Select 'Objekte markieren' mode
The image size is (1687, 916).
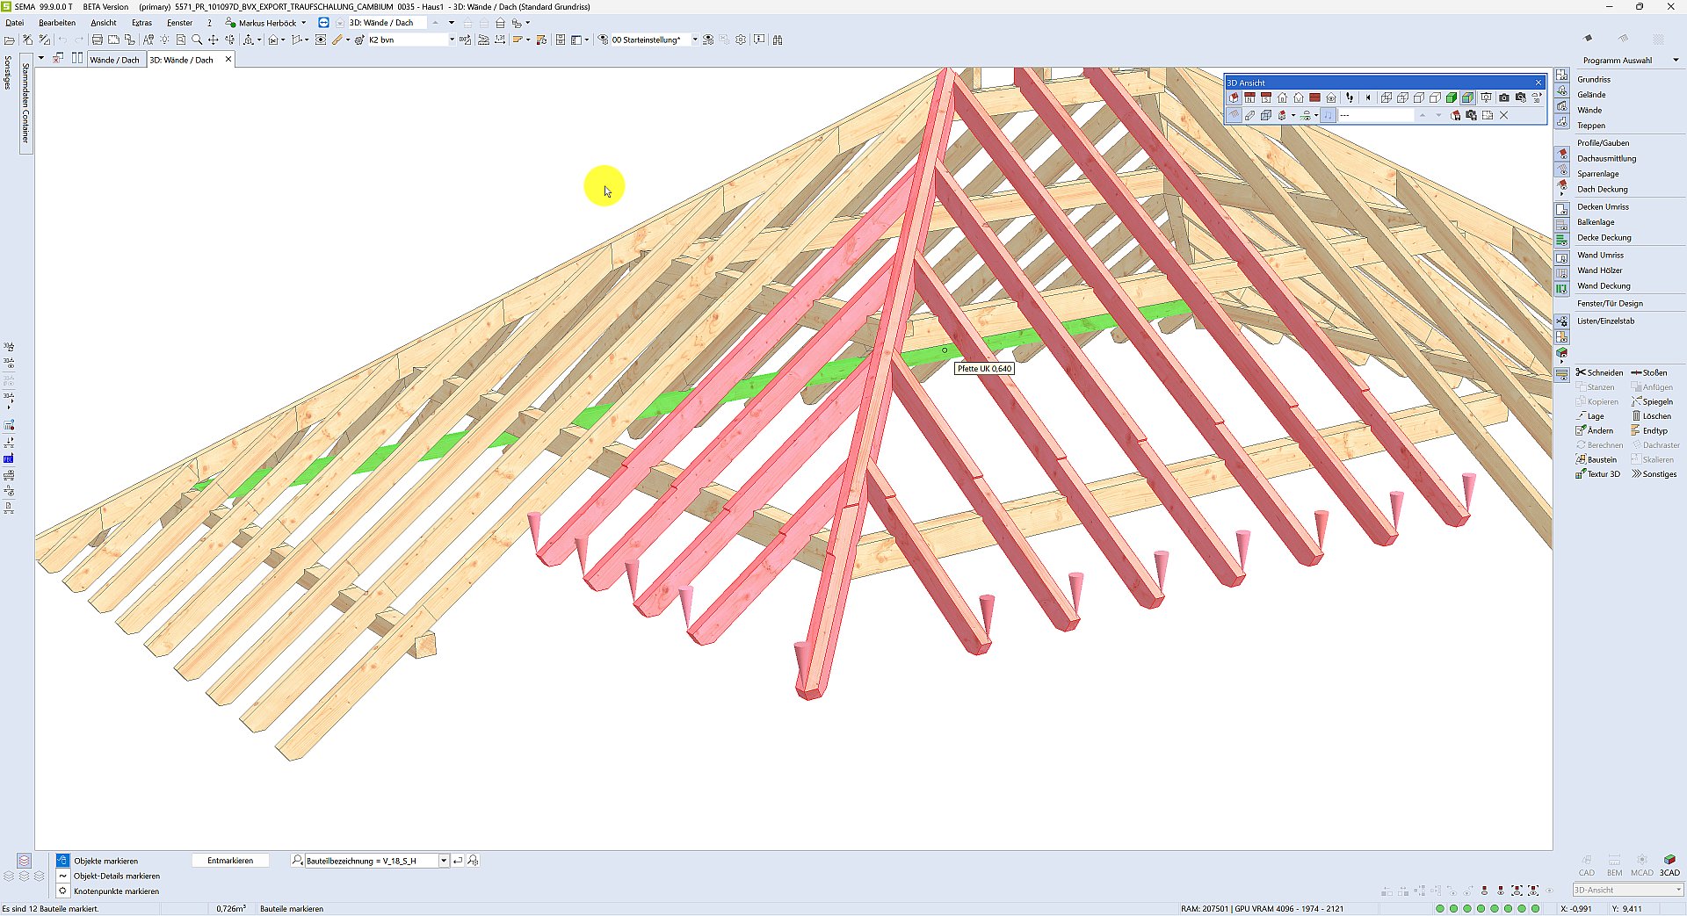click(x=105, y=861)
